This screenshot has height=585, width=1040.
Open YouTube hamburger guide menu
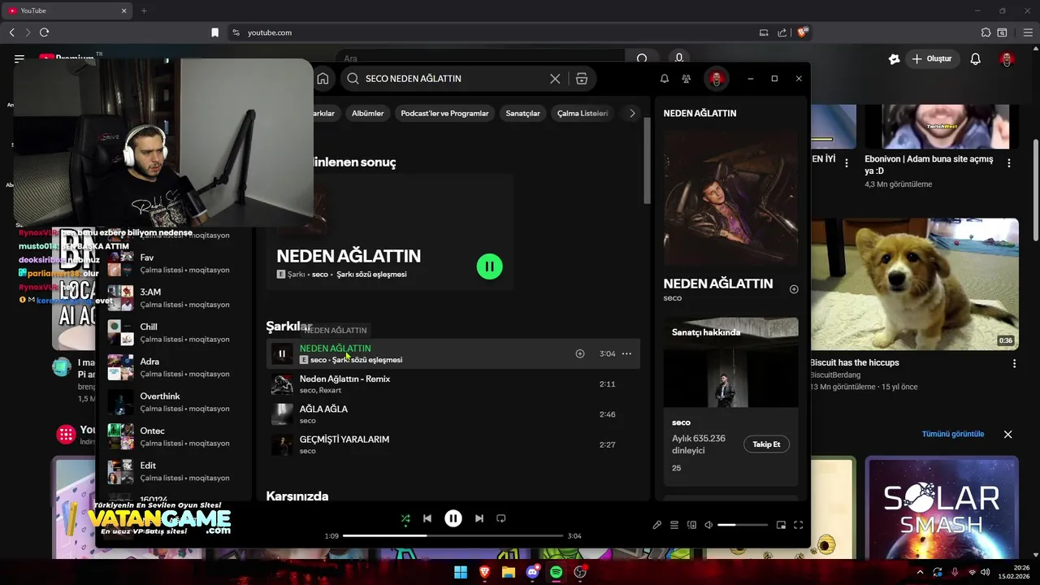(x=19, y=58)
